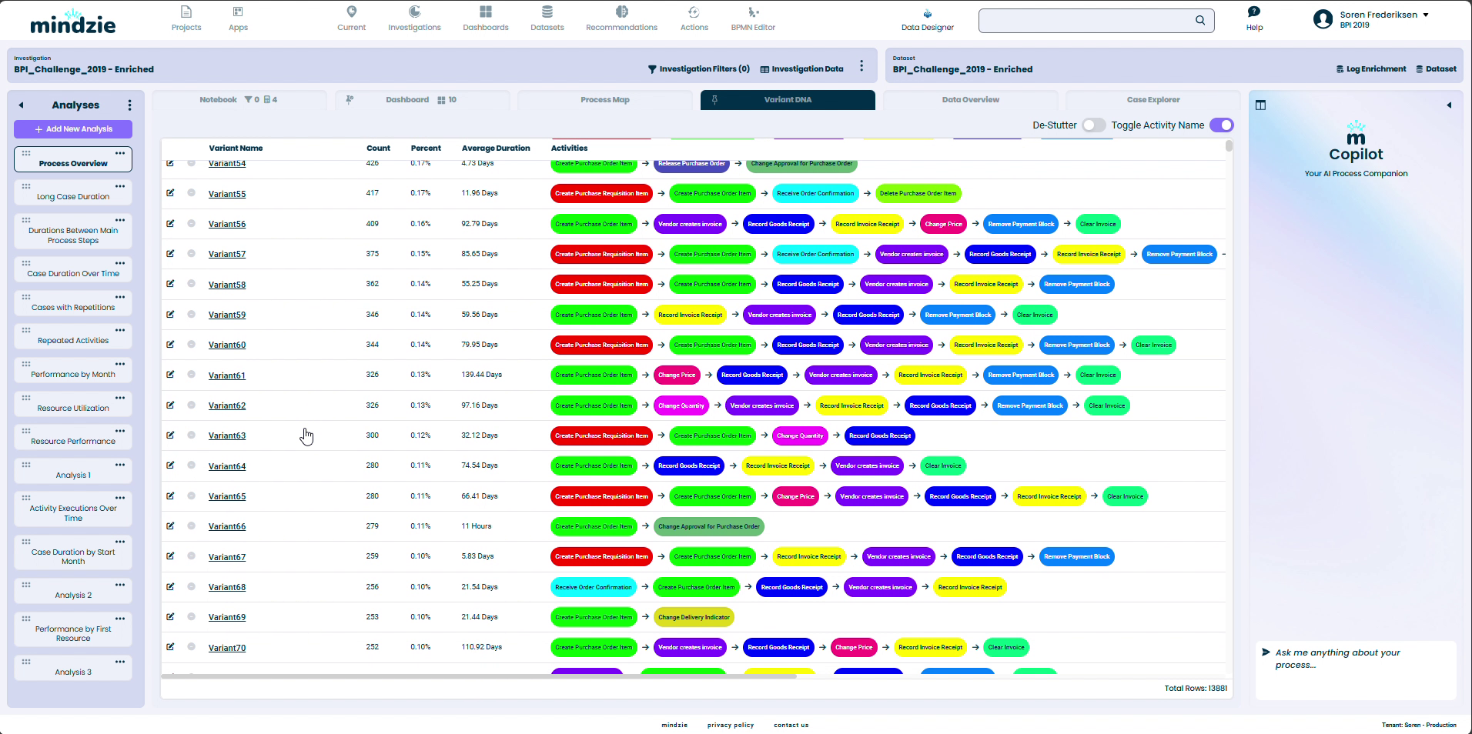The height and width of the screenshot is (734, 1472).
Task: Switch to the Case Explorer tab
Action: coord(1153,100)
